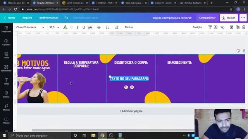
Task: Select the woman drinking water photo
Action: [33, 88]
